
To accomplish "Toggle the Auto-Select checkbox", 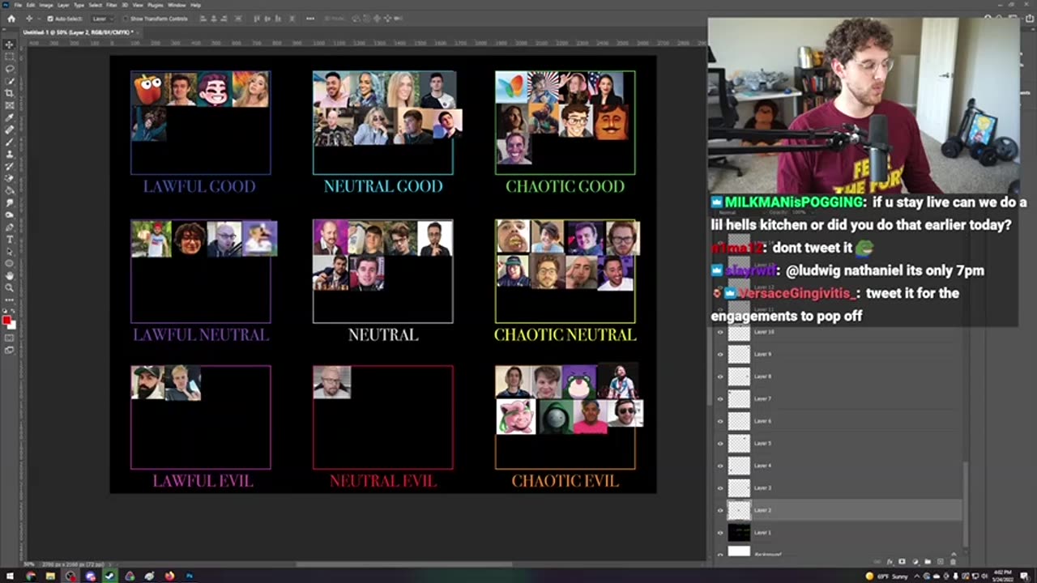I will (50, 19).
